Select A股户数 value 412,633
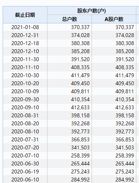 [125, 107]
